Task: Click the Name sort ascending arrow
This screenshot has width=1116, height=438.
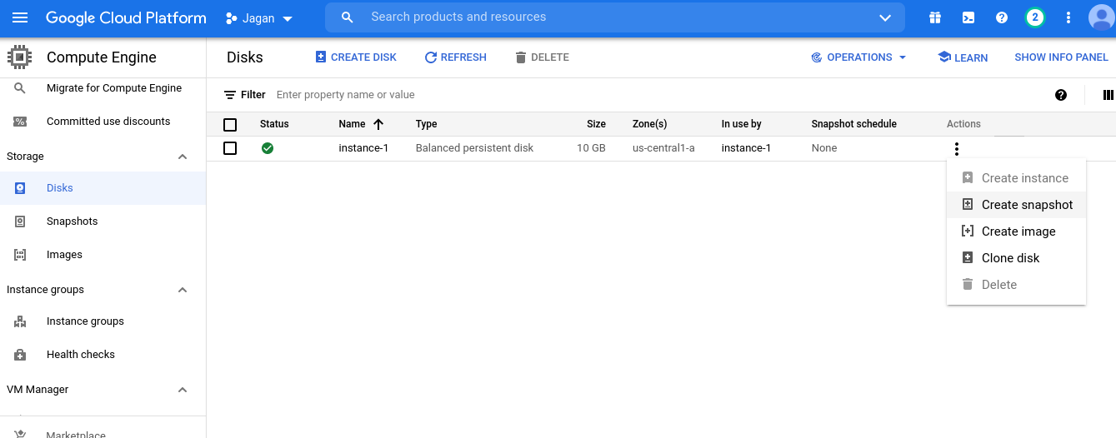Action: pyautogui.click(x=378, y=124)
